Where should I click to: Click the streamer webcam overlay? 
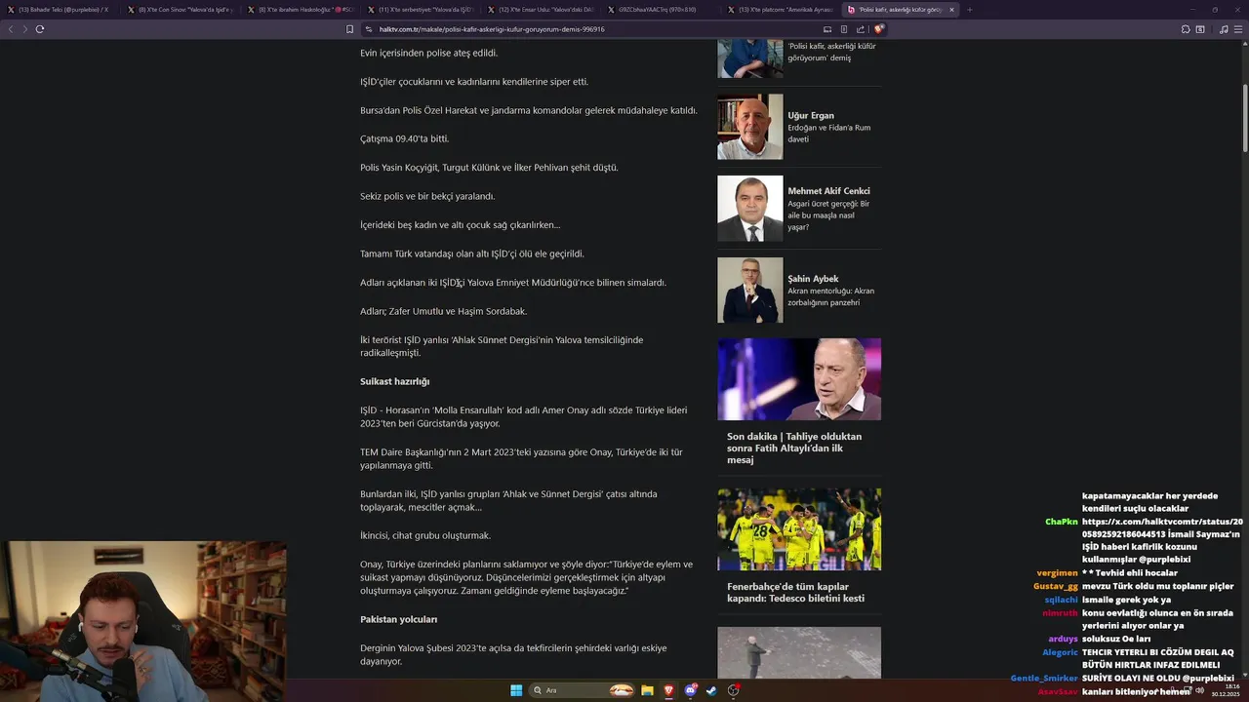143,622
